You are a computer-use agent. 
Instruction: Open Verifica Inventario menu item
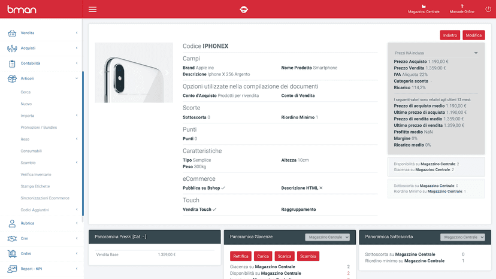(36, 175)
